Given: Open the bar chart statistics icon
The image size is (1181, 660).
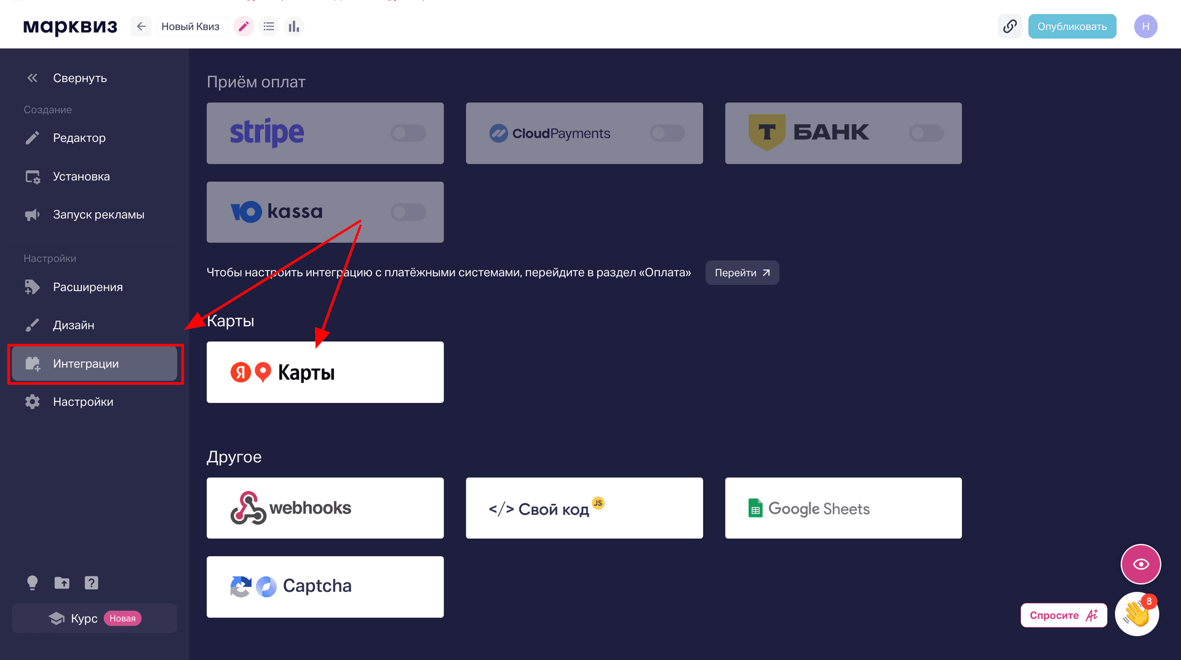Looking at the screenshot, I should pyautogui.click(x=294, y=26).
